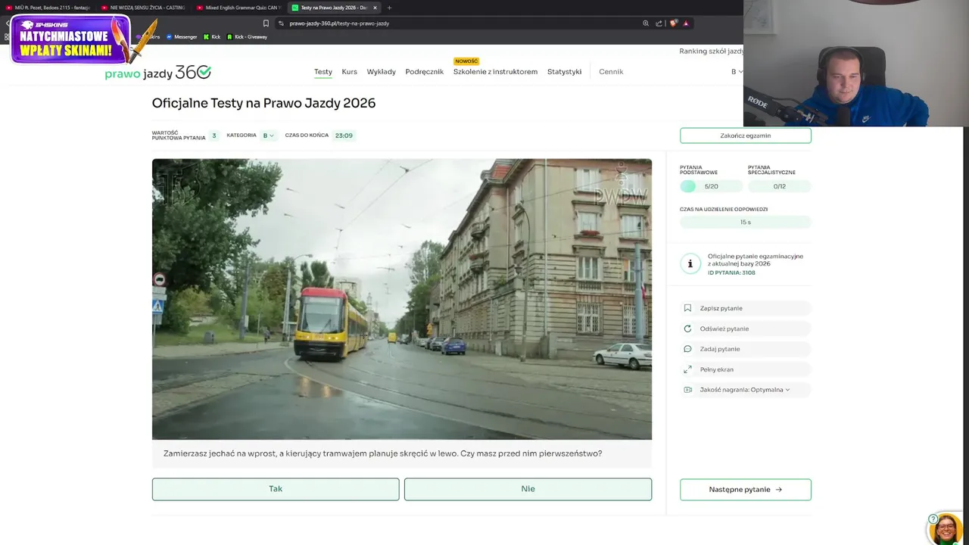Click the 0/12 specialist questions progress bar
Screen dimensions: 969x545
point(779,186)
